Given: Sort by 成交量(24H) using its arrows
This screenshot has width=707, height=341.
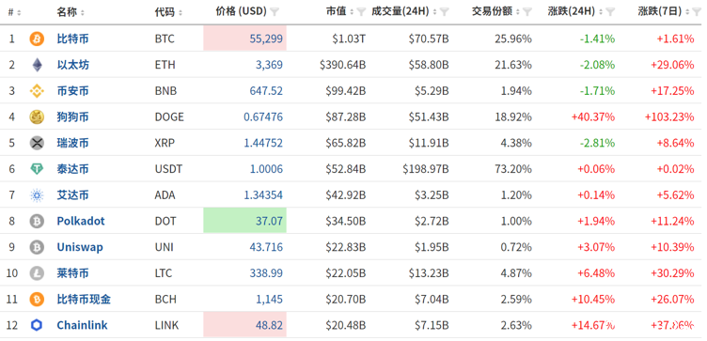Looking at the screenshot, I should [x=435, y=12].
